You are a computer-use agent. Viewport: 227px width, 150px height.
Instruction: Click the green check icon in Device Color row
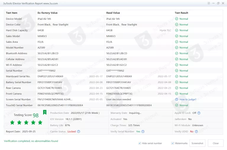click(177, 24)
